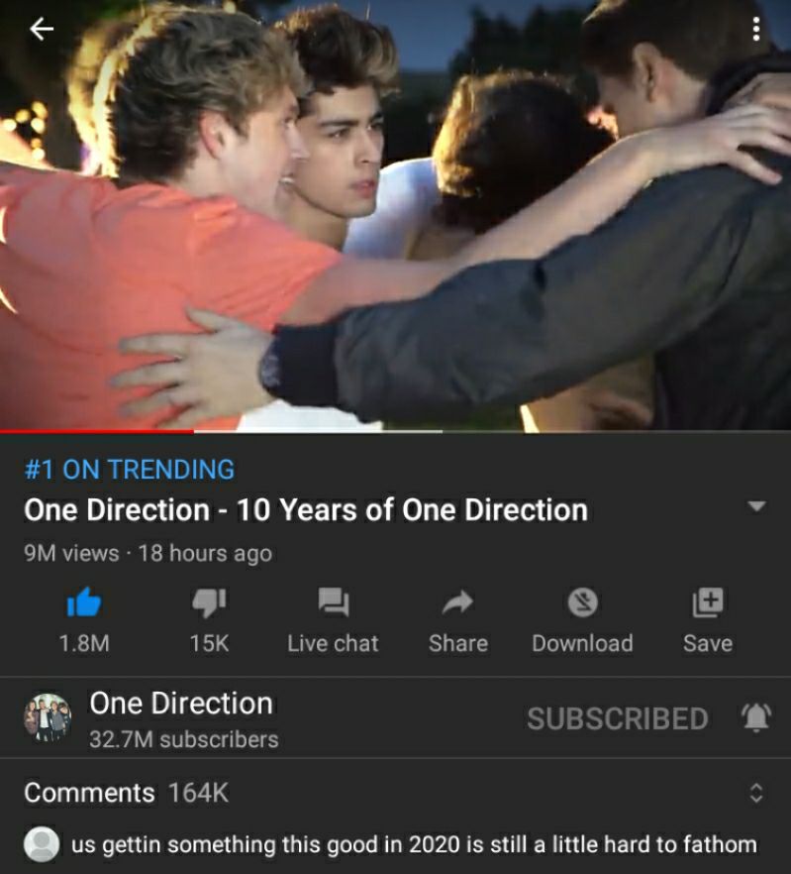Open Live chat icon
The image size is (791, 874).
click(333, 602)
